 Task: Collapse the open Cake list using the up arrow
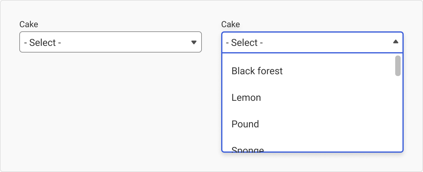[x=396, y=42]
